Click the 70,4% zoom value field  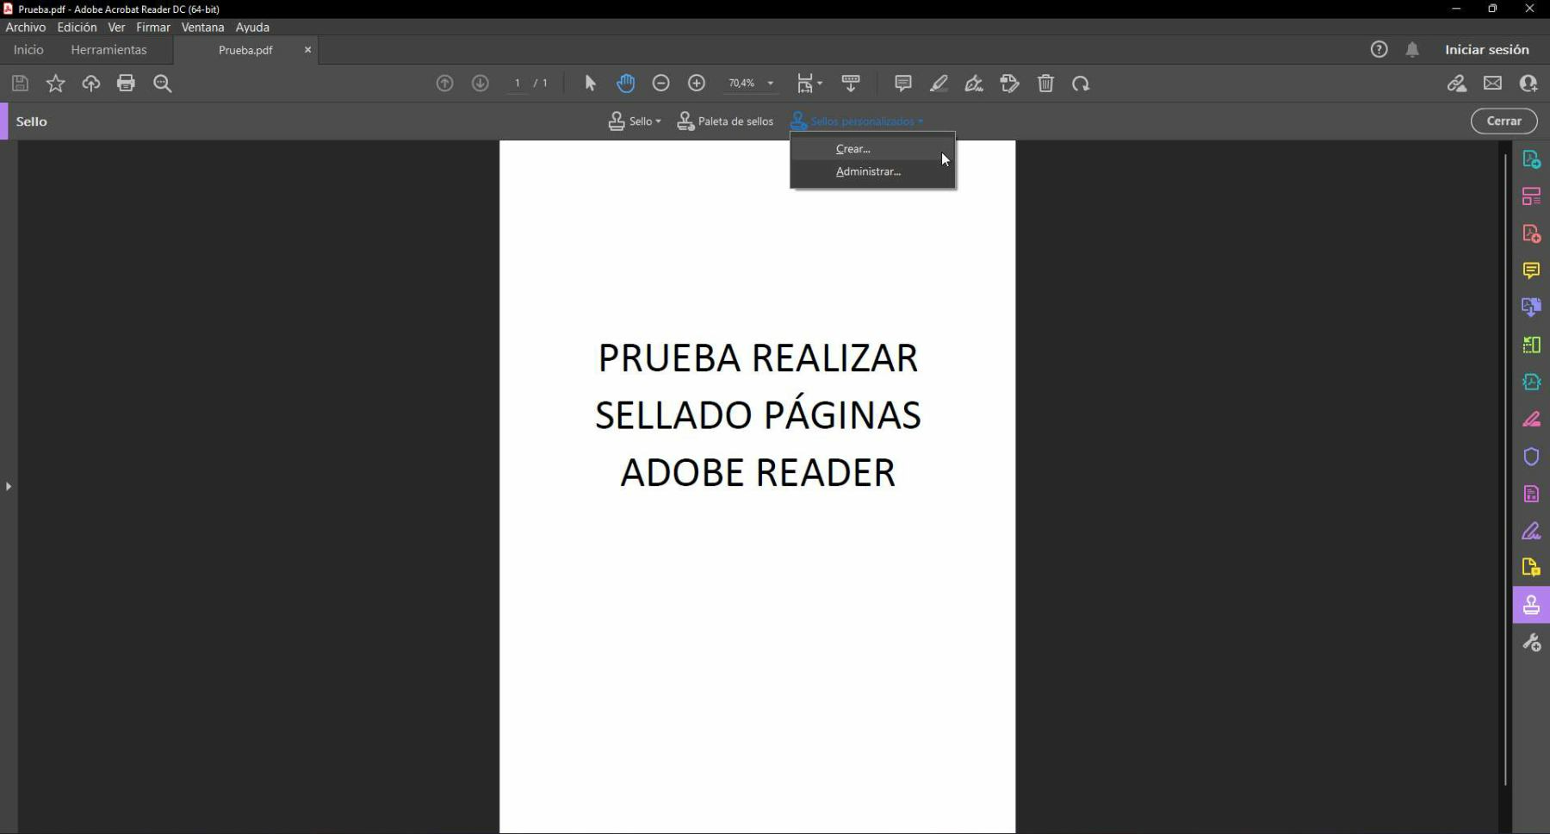pos(741,84)
